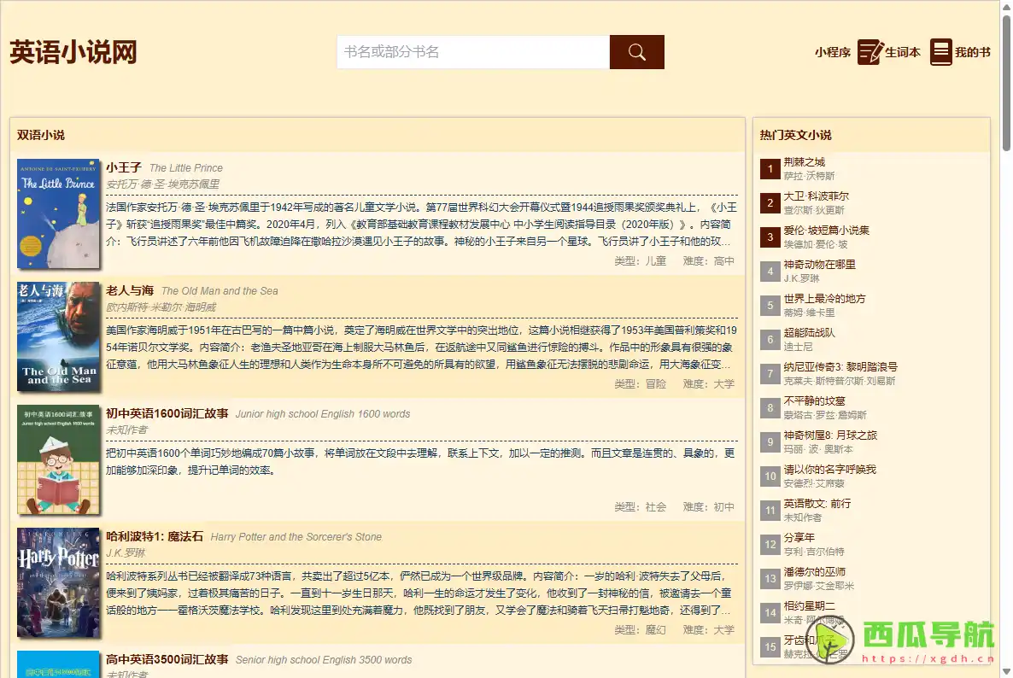1013x678 pixels.
Task: Click the 热门英文小说 section heading
Action: tap(795, 135)
